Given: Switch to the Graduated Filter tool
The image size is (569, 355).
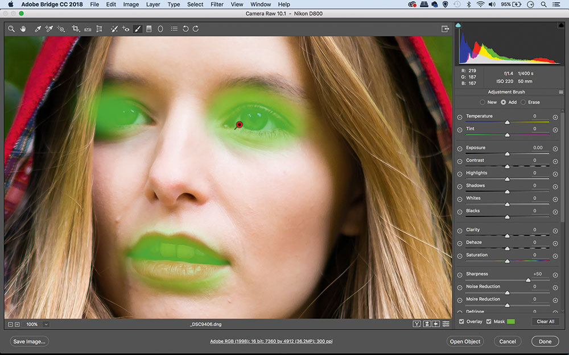Looking at the screenshot, I should [x=149, y=28].
